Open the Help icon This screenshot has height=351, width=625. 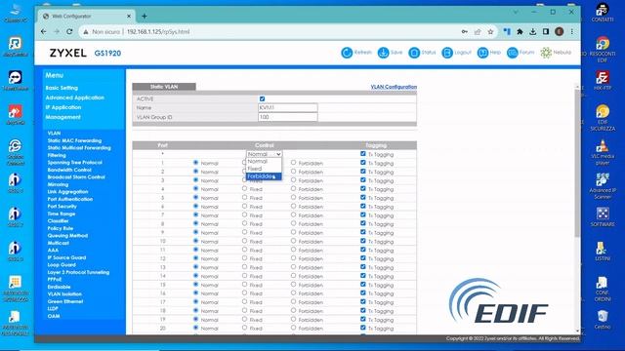[x=482, y=53]
